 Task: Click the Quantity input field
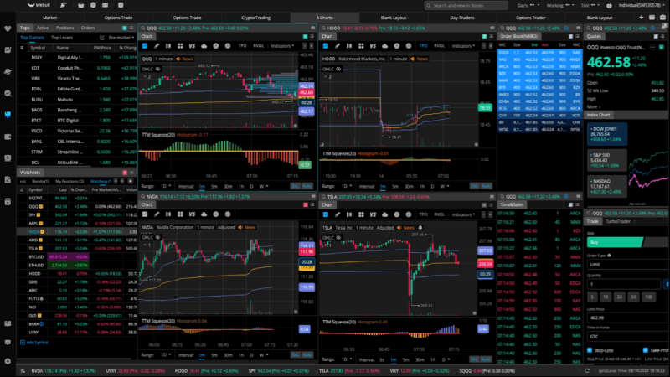pyautogui.click(x=624, y=284)
